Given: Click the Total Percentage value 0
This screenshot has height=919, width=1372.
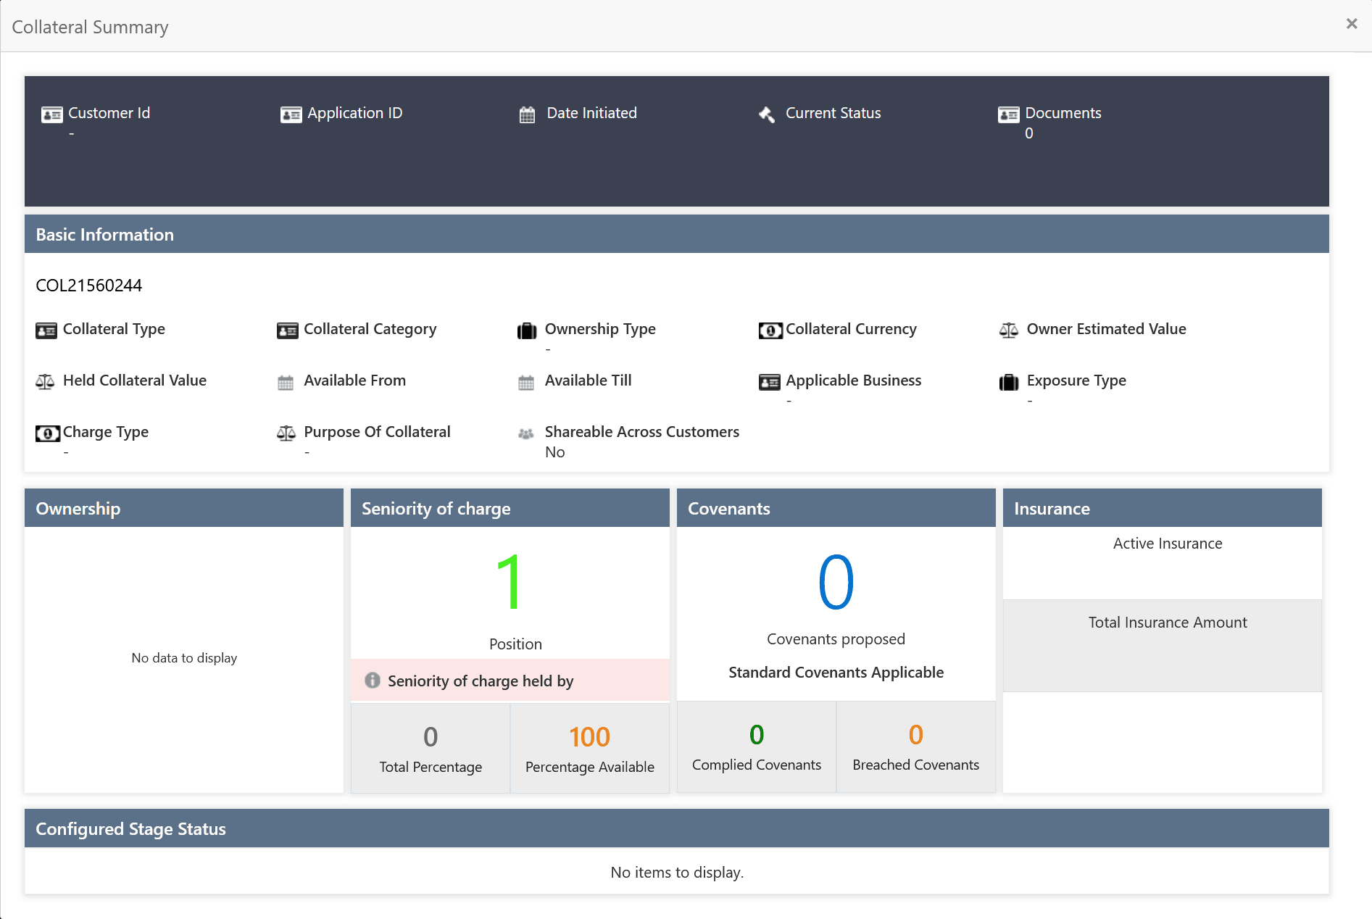Looking at the screenshot, I should pyautogui.click(x=431, y=737).
